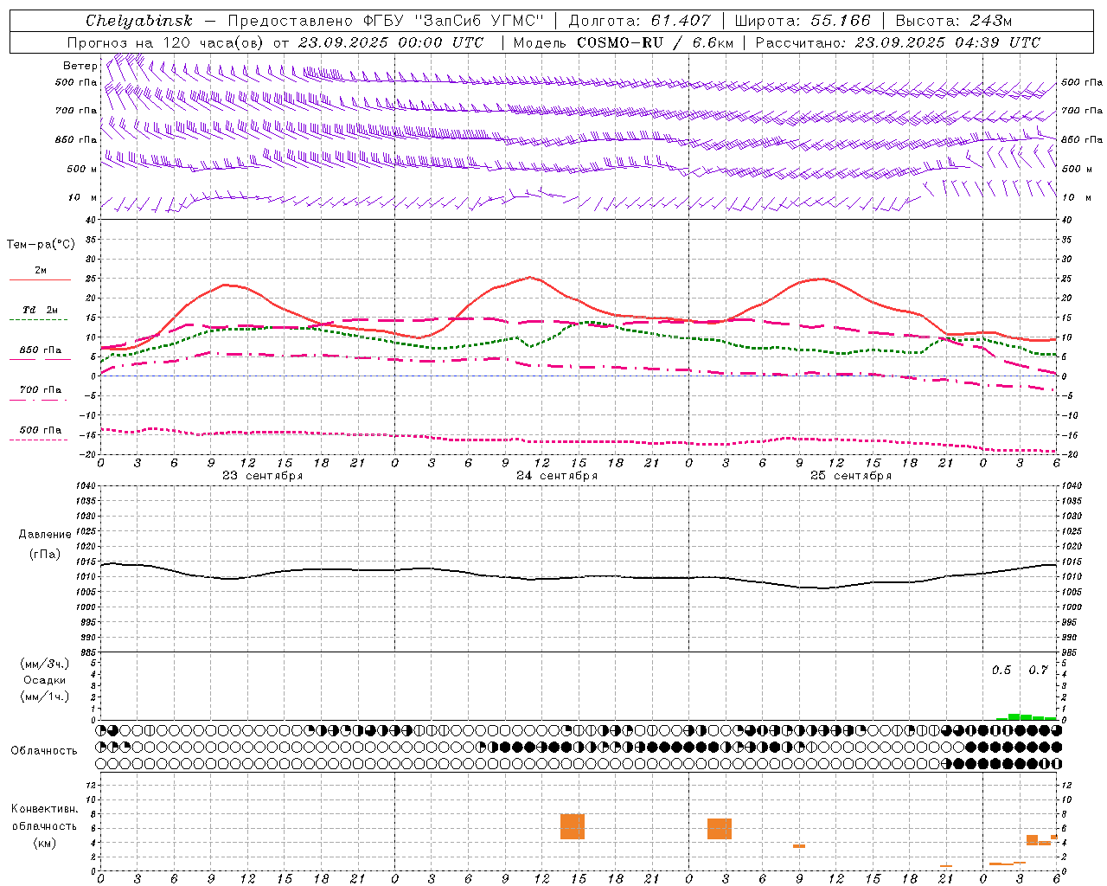
Task: Click the forecast start 23.09.2025 00:00 UTC
Action: click(x=391, y=42)
